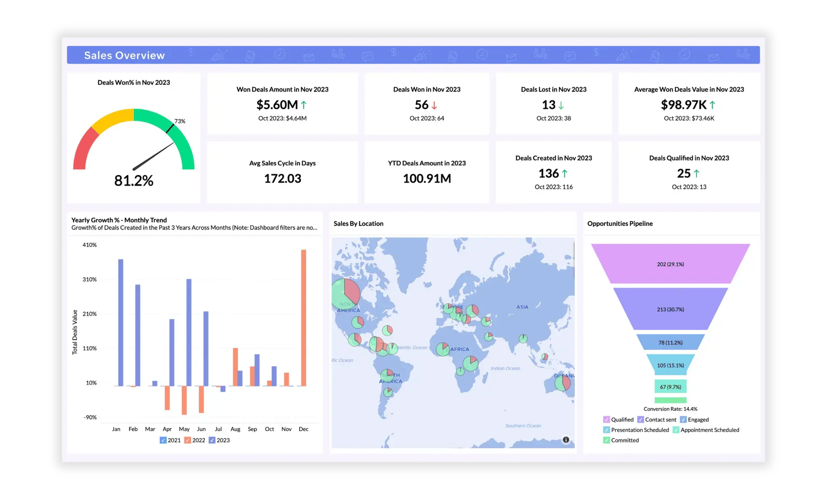Toggle the 2021 series checkbox
Screen dimensions: 826x499
tap(163, 440)
